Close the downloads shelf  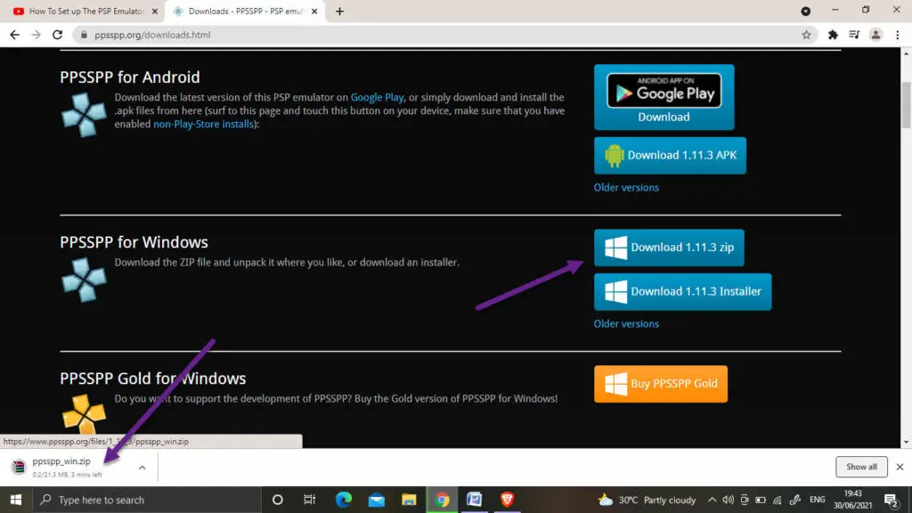pyautogui.click(x=900, y=467)
